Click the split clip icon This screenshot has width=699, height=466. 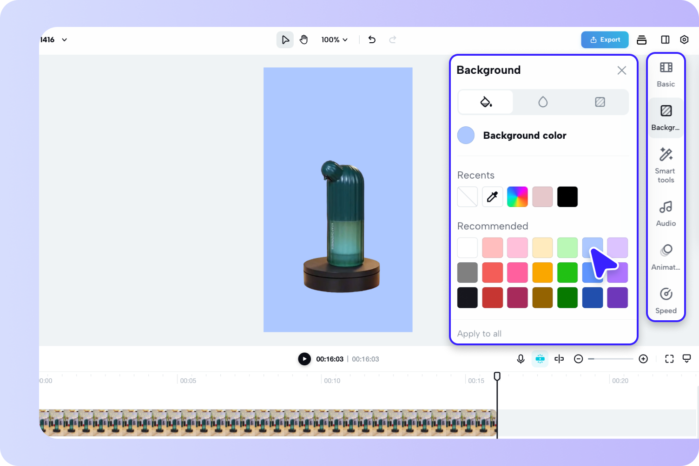tap(559, 359)
